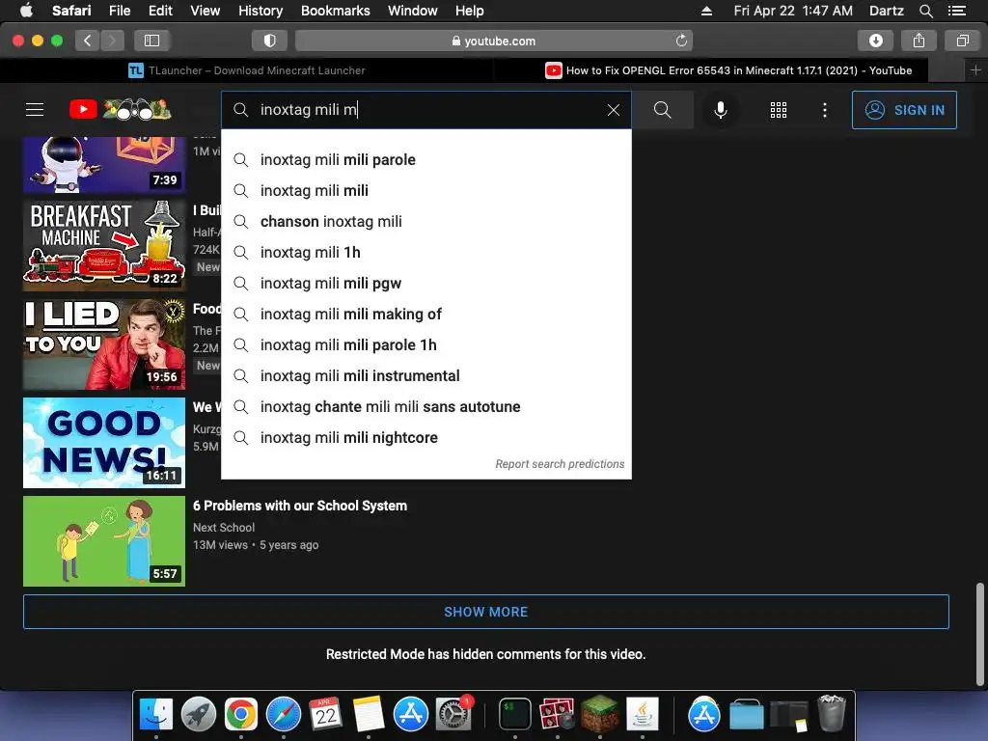
Task: Choose suggestion inoxtag mili mili
Action: click(425, 191)
